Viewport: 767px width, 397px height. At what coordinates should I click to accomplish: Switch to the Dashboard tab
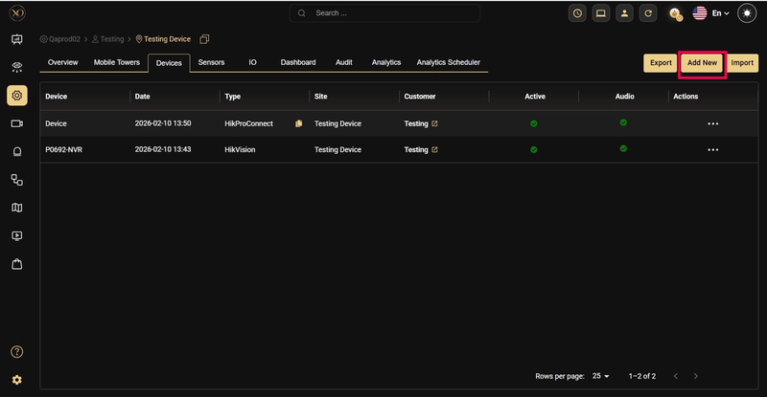[x=298, y=62]
